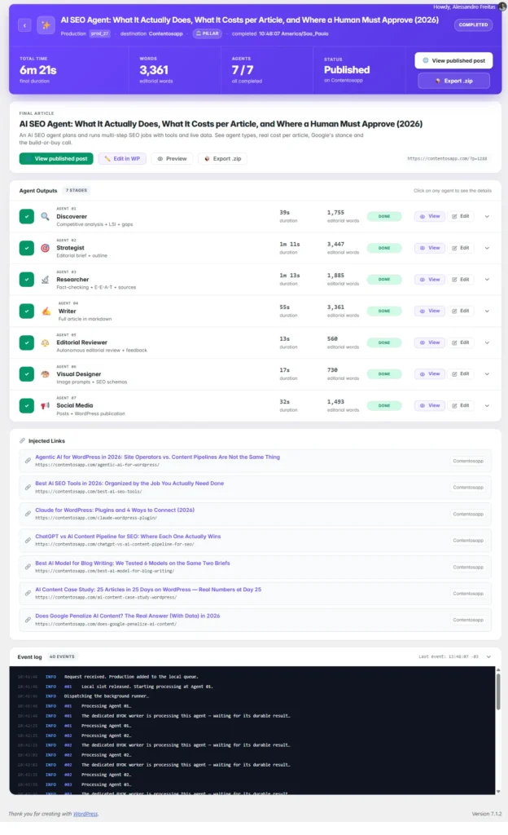Open the WordPress footer link
This screenshot has width=508, height=835.
click(x=85, y=814)
